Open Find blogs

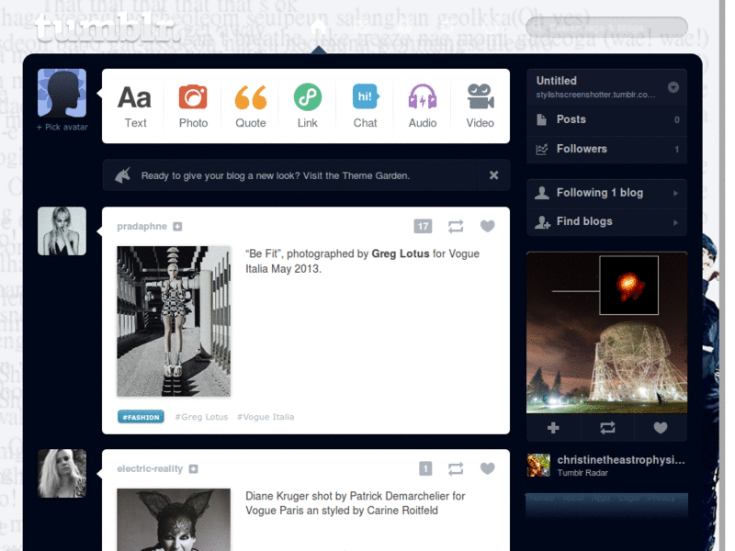click(606, 222)
